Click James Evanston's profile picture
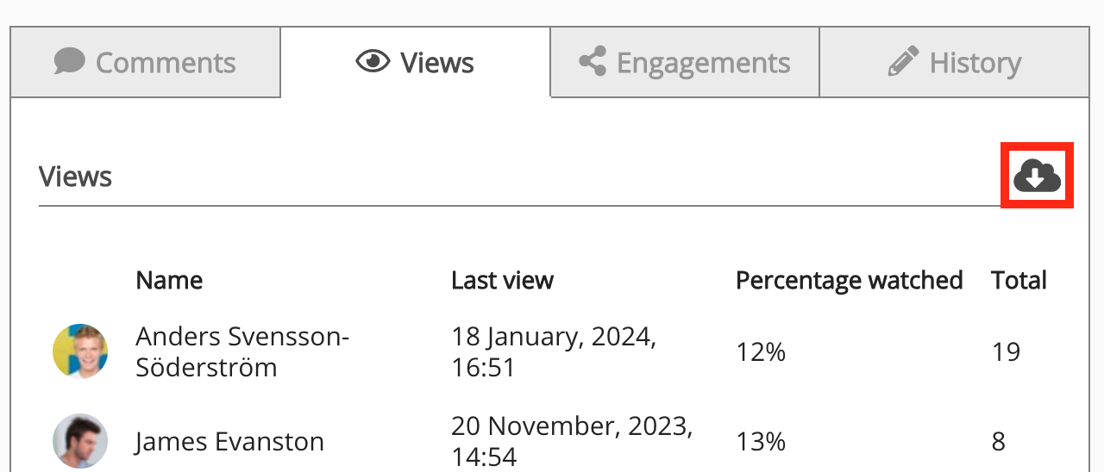Image resolution: width=1104 pixels, height=472 pixels. 80,441
